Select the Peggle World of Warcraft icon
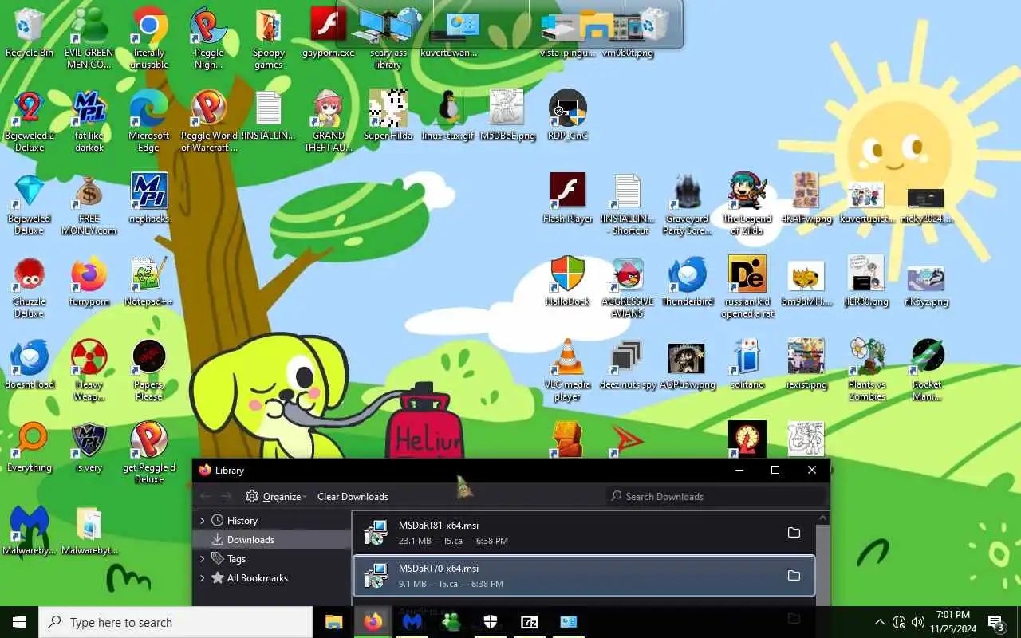 pos(209,121)
